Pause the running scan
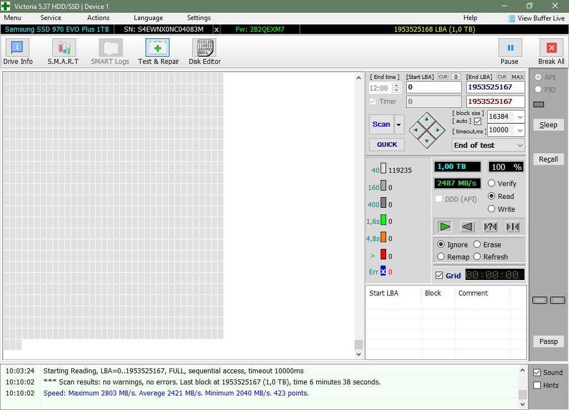 coord(510,52)
